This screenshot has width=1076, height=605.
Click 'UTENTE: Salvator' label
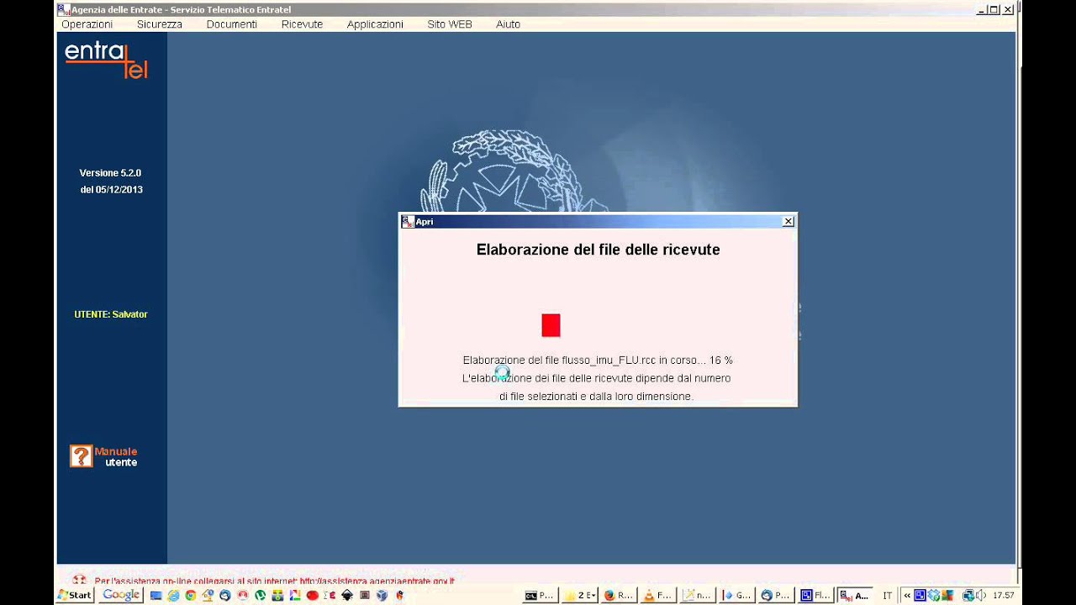coord(110,314)
